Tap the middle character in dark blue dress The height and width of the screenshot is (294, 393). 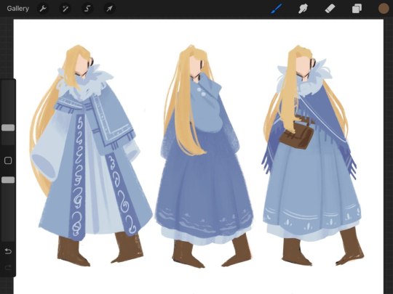pyautogui.click(x=205, y=156)
